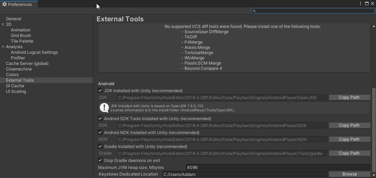Toggle Gradle Installed with Unity checkbox
This screenshot has height=178, width=376.
click(x=100, y=147)
